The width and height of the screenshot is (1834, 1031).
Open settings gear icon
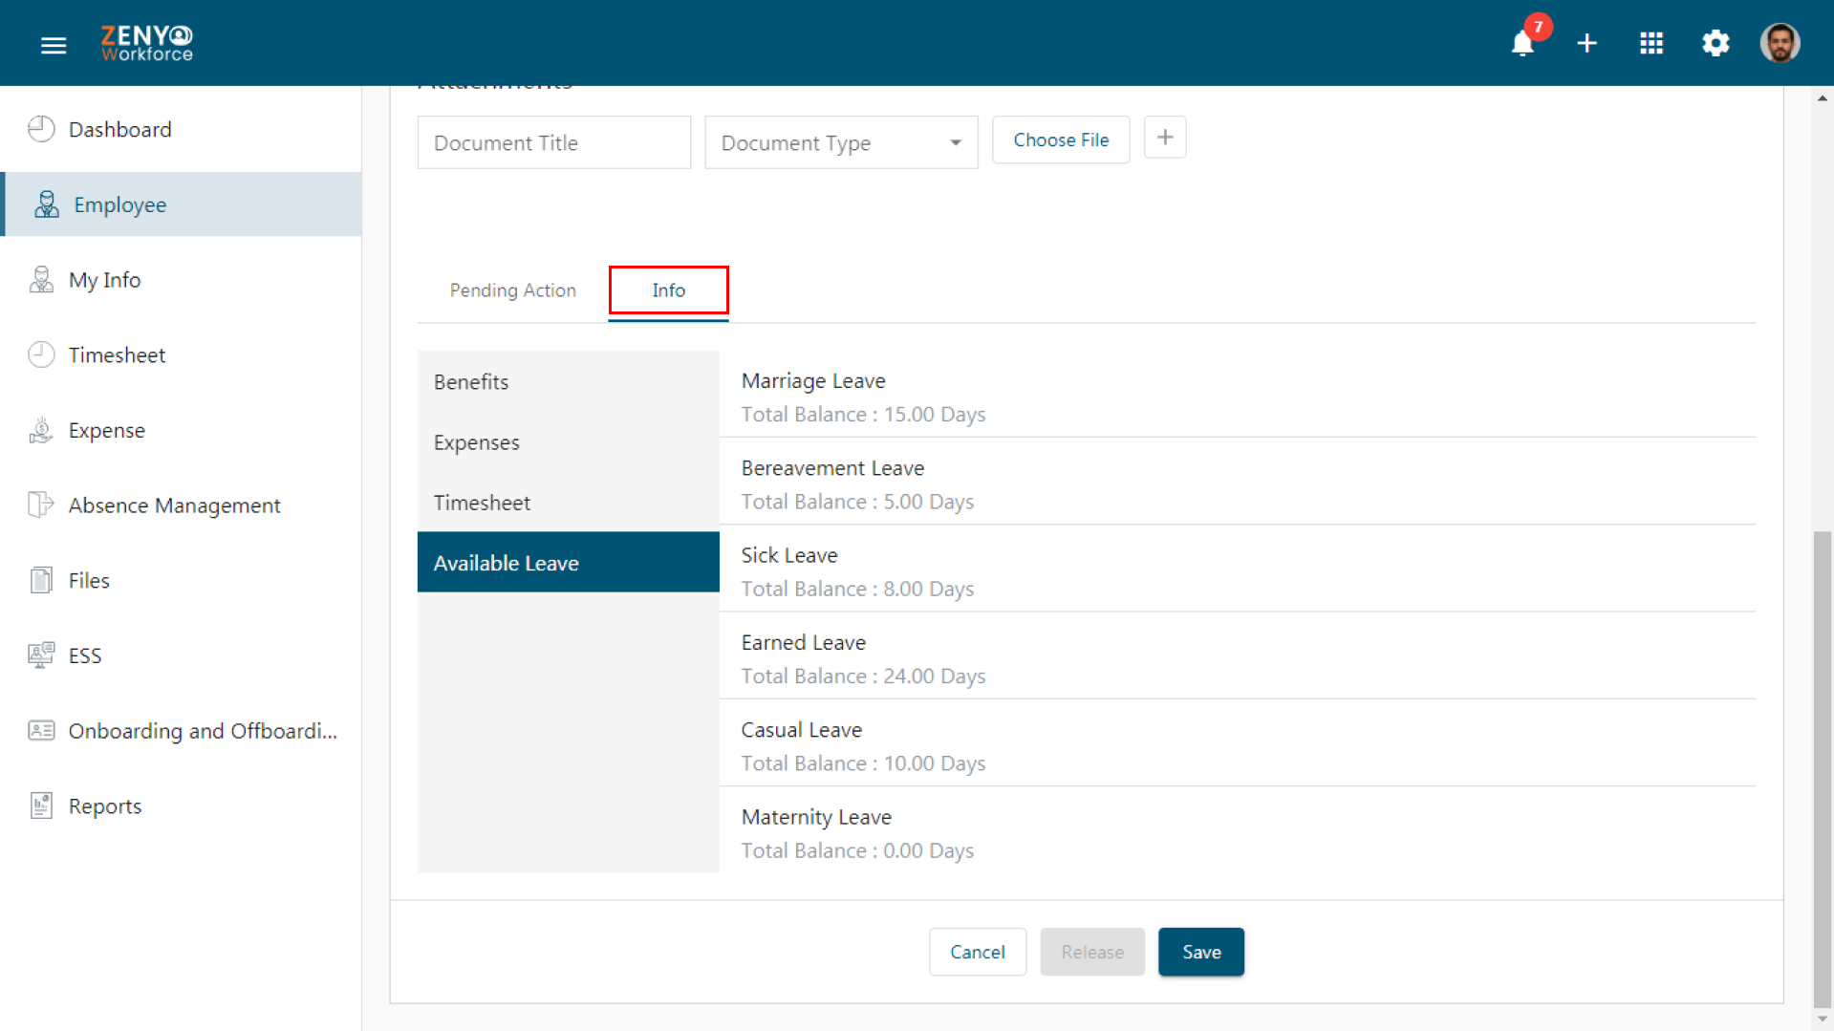[x=1715, y=44]
